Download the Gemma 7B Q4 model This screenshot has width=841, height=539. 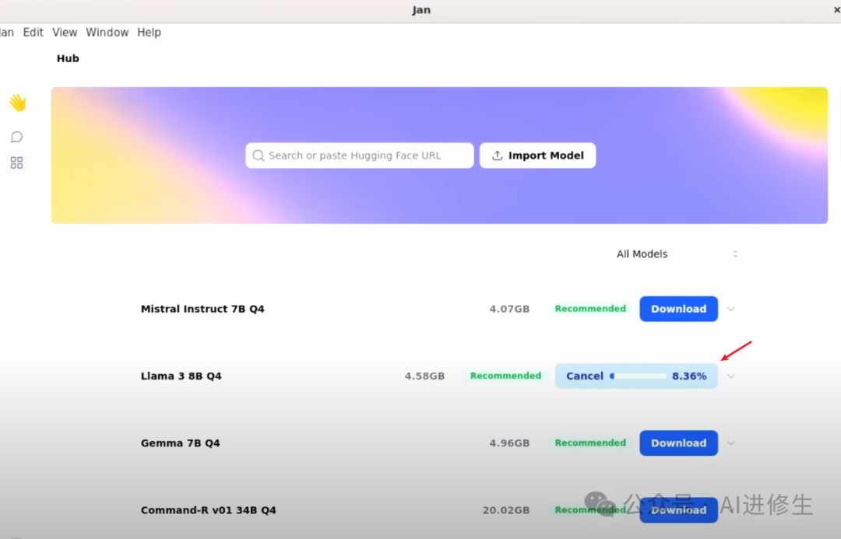(x=678, y=443)
